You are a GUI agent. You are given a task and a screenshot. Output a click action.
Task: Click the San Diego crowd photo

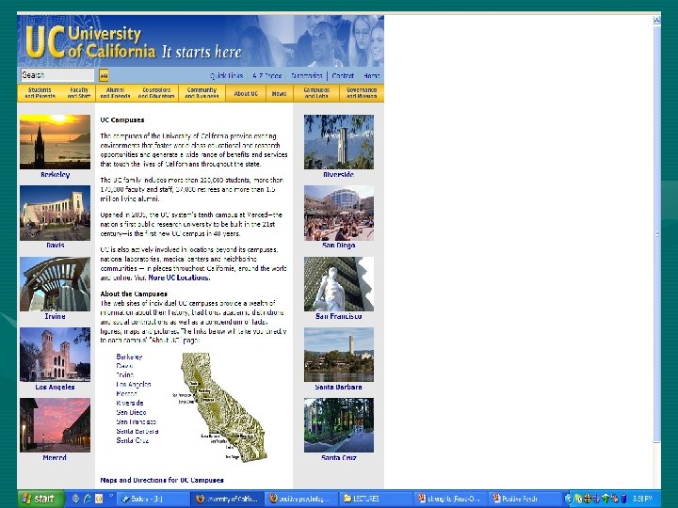tap(339, 213)
